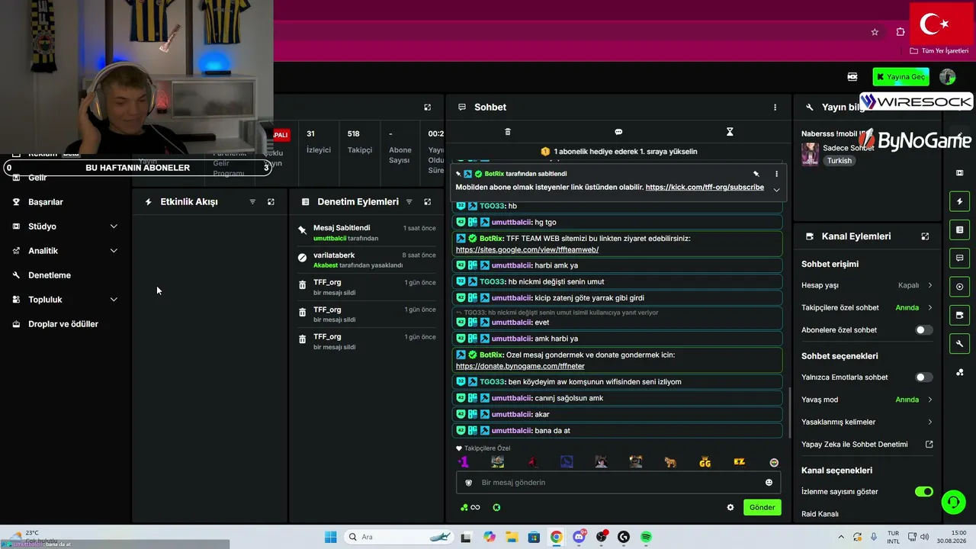Unpin the BotRix pinned message
The height and width of the screenshot is (549, 976).
coord(756,174)
